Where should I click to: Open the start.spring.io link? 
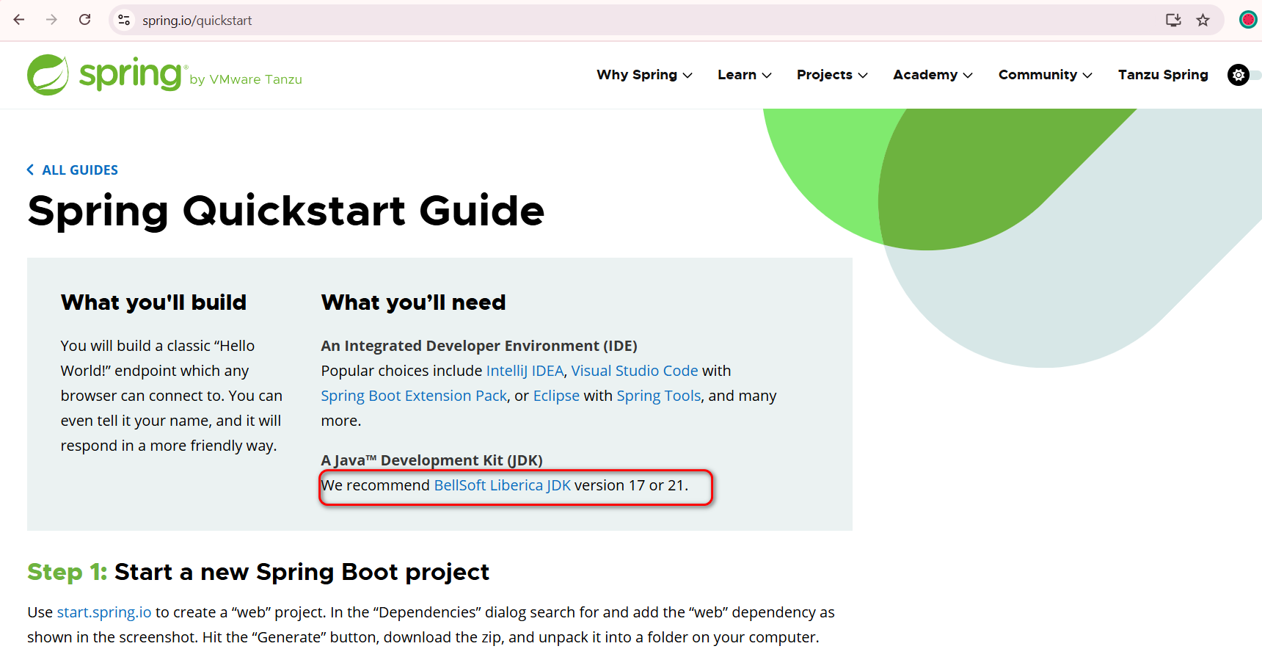tap(104, 612)
